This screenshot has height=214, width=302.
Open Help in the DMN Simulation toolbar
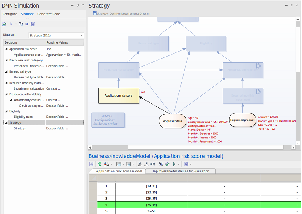tap(33, 24)
